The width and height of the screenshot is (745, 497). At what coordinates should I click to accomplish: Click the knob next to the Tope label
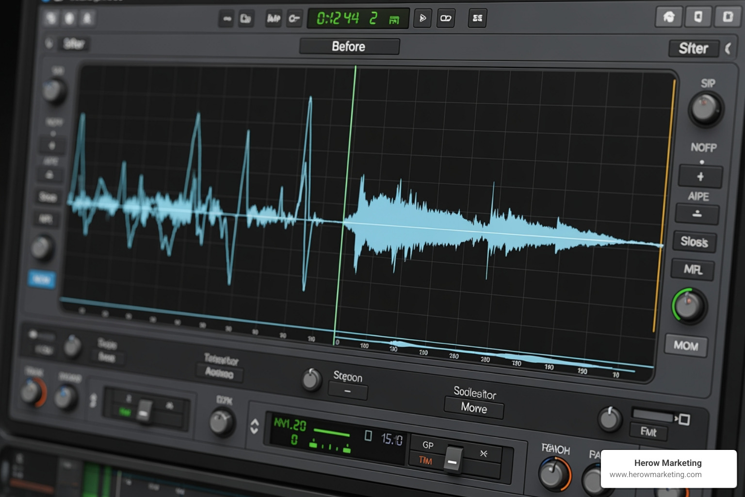tap(73, 346)
